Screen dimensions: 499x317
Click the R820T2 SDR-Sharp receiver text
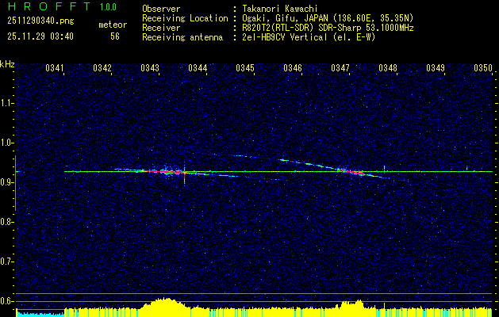click(325, 26)
